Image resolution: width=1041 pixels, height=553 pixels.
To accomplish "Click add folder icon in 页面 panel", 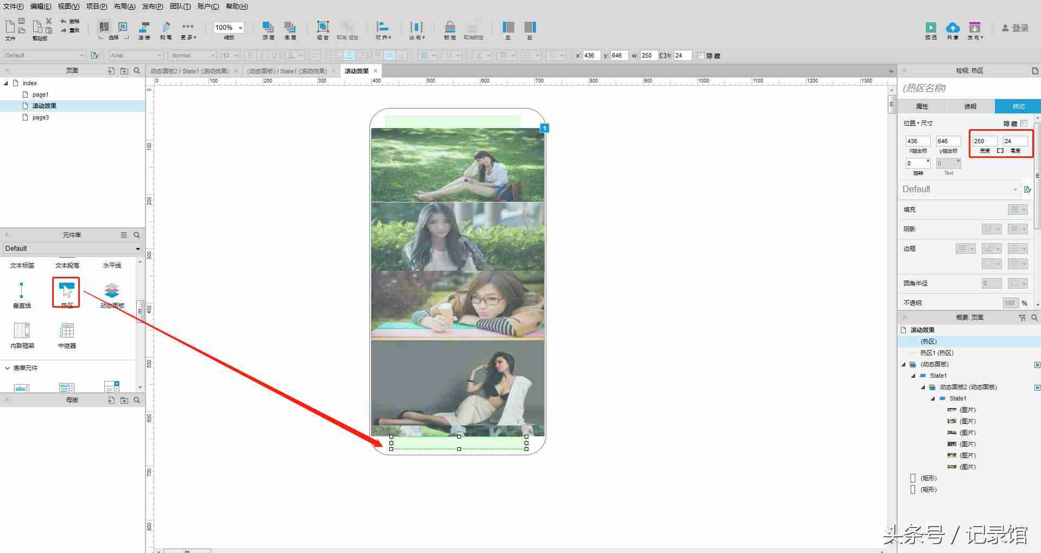I will click(x=124, y=71).
